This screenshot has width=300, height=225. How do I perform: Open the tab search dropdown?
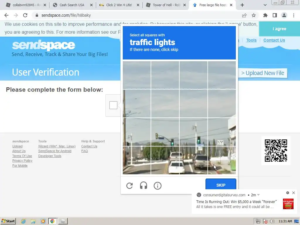coord(265,5)
